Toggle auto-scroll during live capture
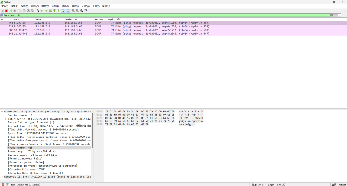Viewport: 347px width, 186px height. click(x=63, y=11)
